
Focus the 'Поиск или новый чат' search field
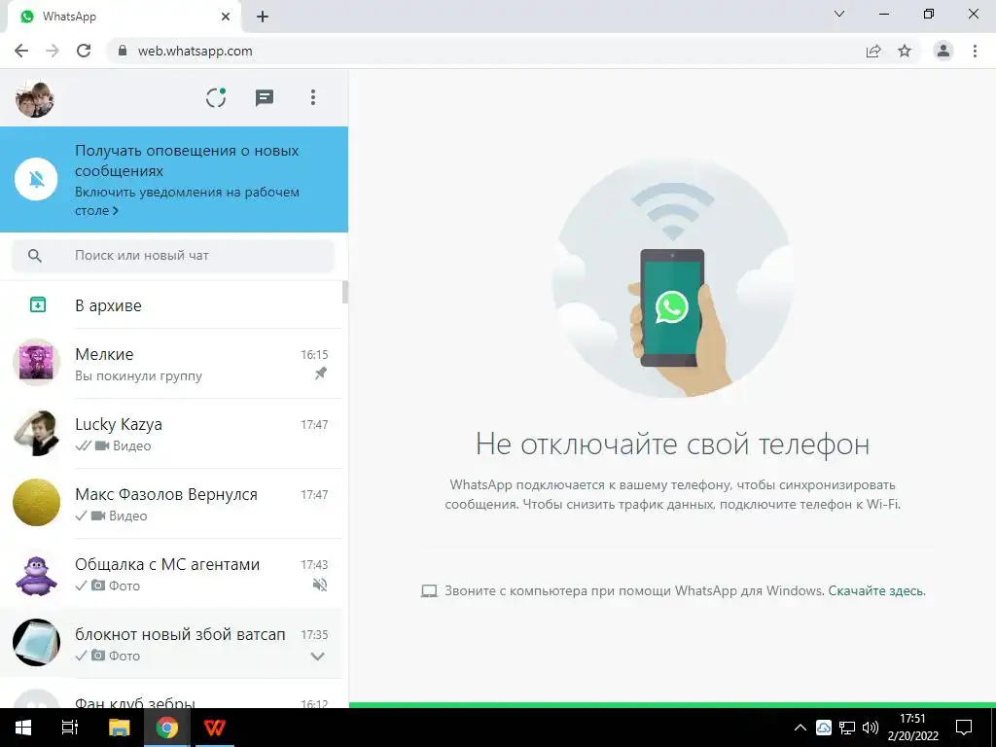pos(173,256)
